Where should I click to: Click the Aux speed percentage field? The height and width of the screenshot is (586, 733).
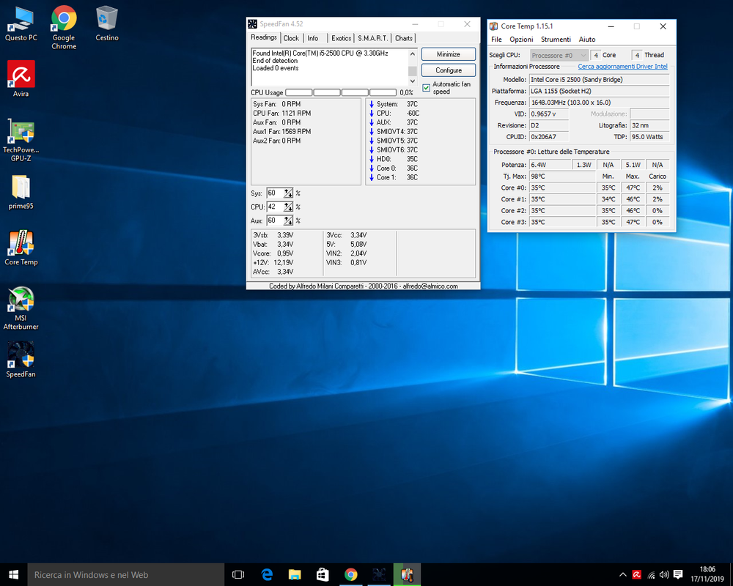(275, 220)
